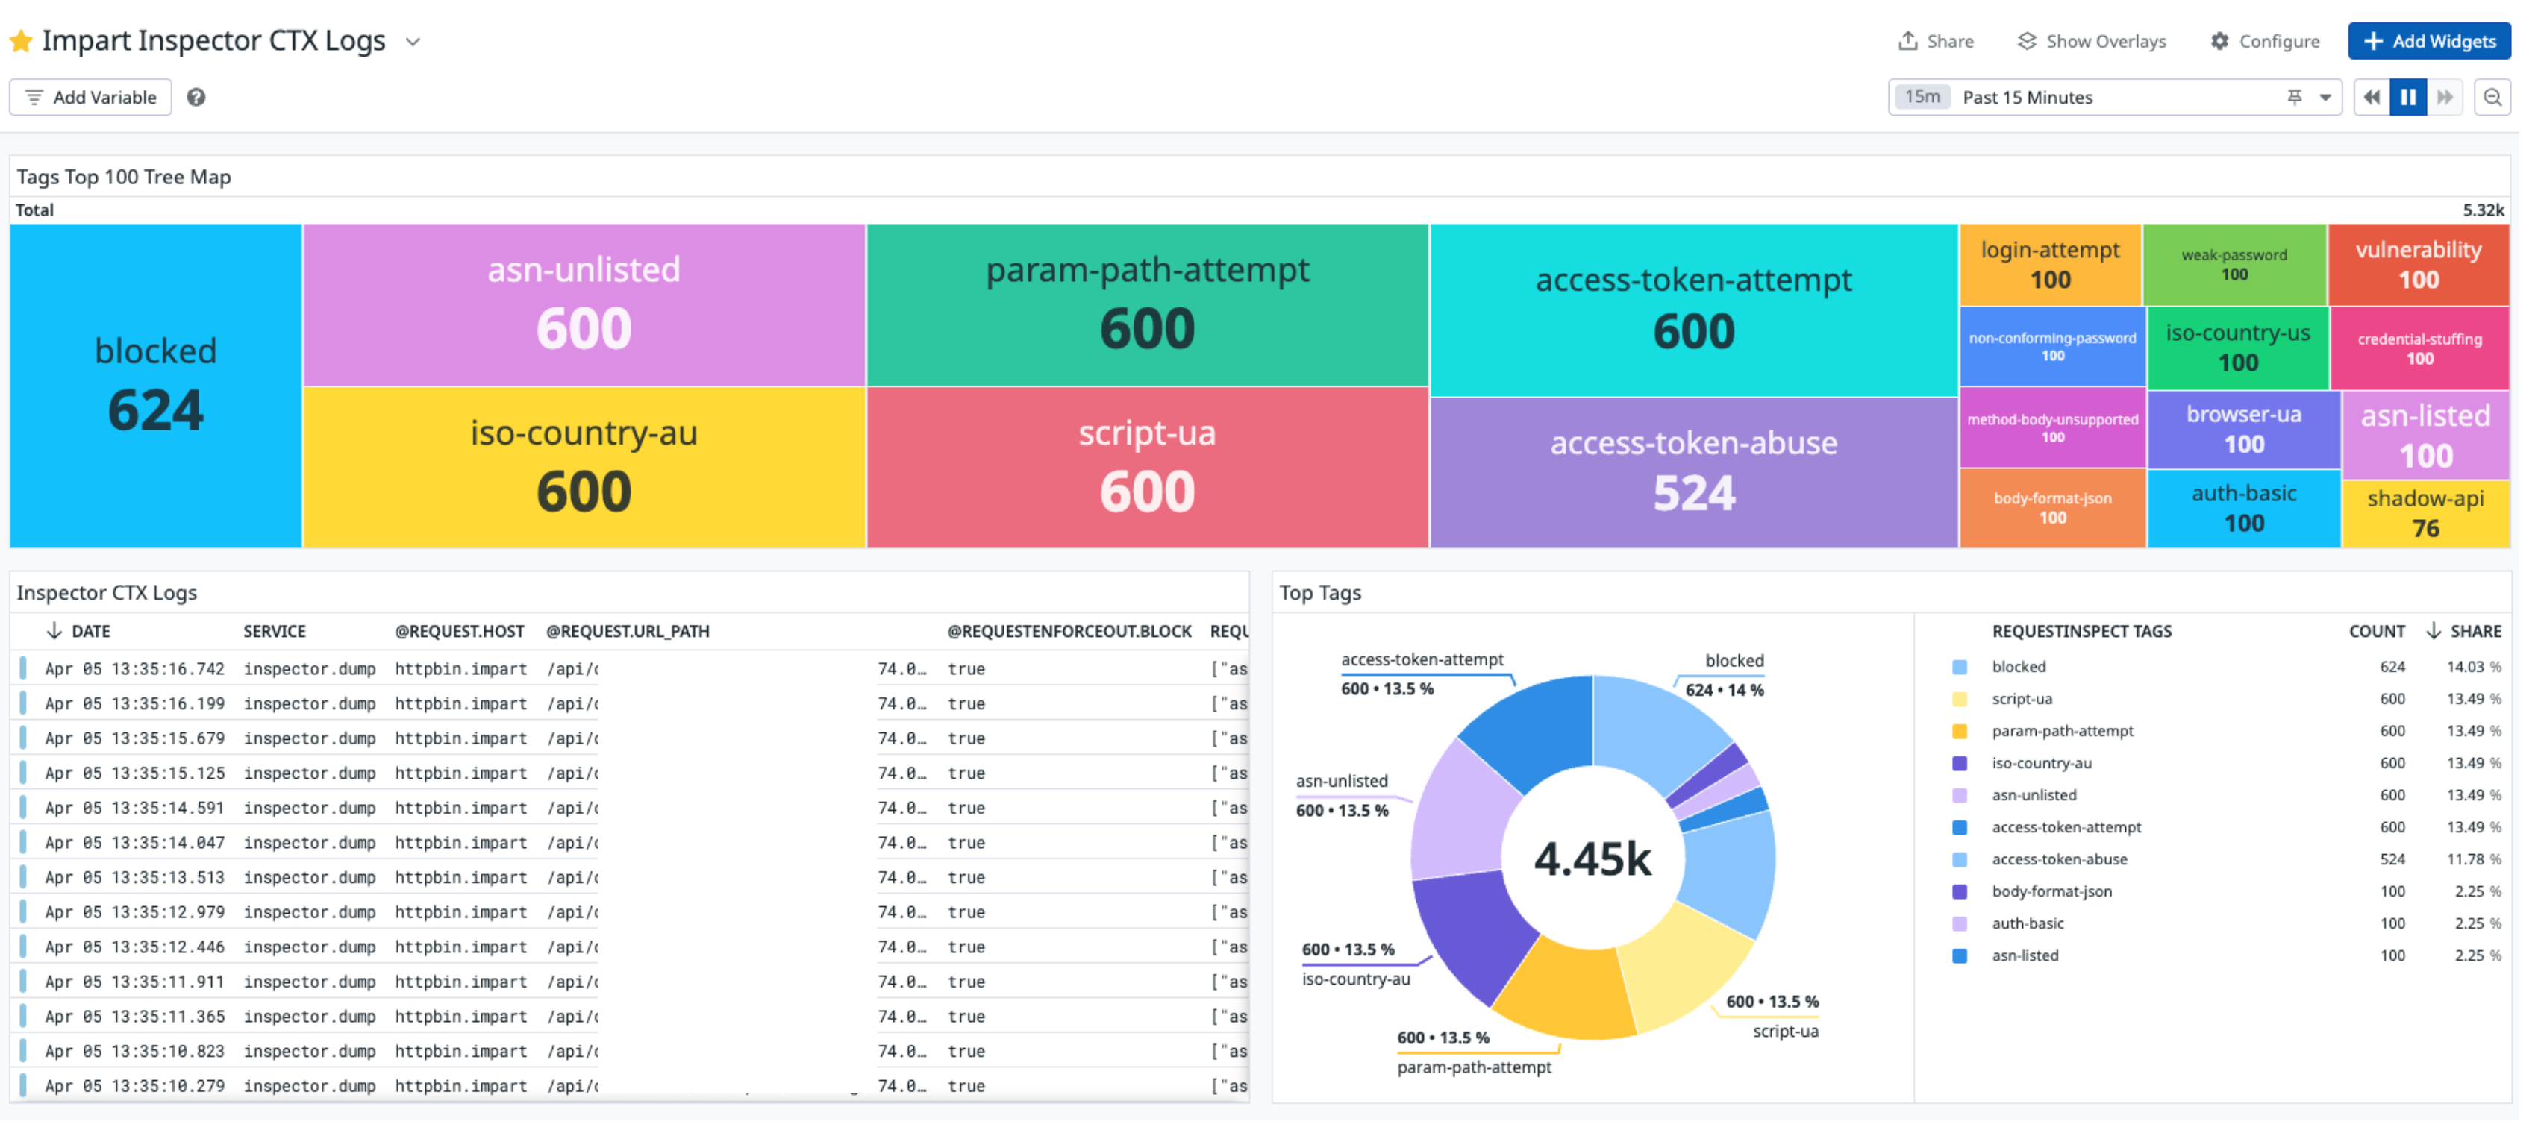Viewport: 2538px width, 1130px height.
Task: Click the favorite star icon by dashboard title
Action: tap(21, 41)
